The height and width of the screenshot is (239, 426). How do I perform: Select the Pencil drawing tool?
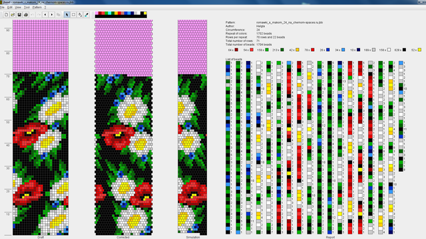67,15
